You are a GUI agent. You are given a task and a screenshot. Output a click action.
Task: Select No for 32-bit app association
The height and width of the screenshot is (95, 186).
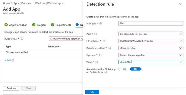(x=136, y=69)
